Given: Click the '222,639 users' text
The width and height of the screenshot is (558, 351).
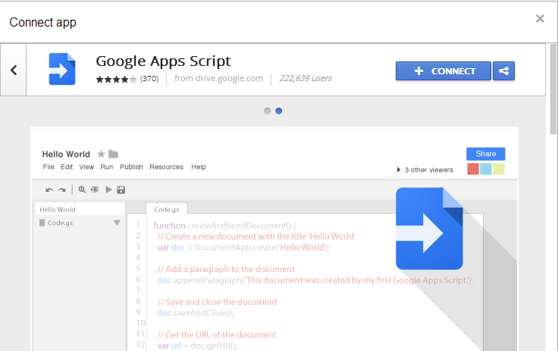Looking at the screenshot, I should click(306, 78).
